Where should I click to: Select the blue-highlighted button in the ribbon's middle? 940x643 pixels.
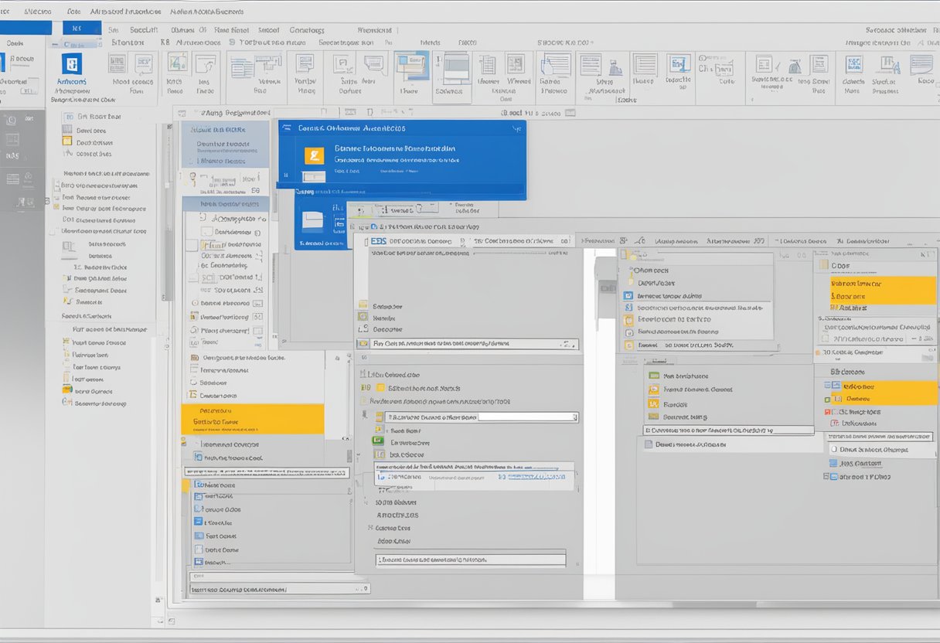click(x=410, y=68)
